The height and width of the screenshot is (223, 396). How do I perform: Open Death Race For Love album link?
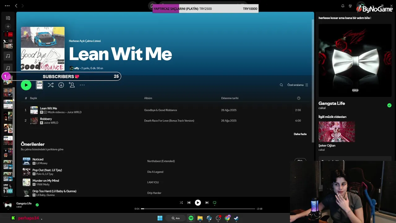(169, 121)
